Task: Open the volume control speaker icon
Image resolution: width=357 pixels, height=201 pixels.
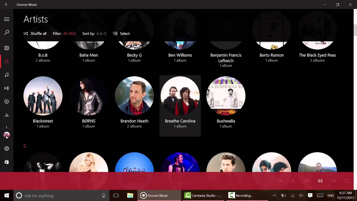Action: point(320,181)
